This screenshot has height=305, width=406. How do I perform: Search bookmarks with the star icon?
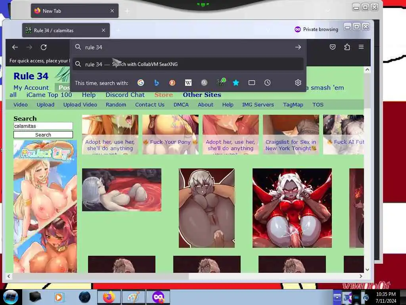236,83
